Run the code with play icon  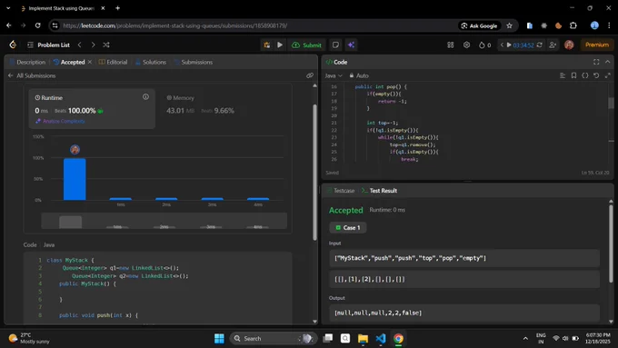[x=280, y=45]
